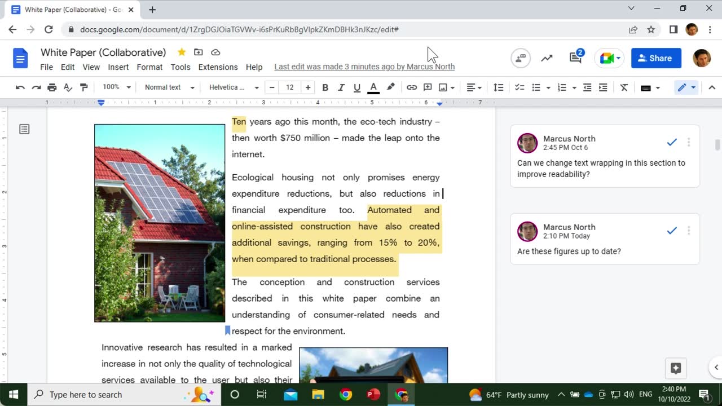Resolve the comment about text wrapping
The image size is (722, 406).
[671, 143]
